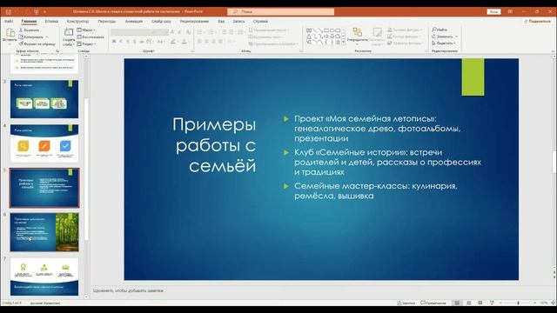This screenshot has height=313, width=557.
Task: Expand the shapes gallery more arrow
Action: [x=343, y=43]
